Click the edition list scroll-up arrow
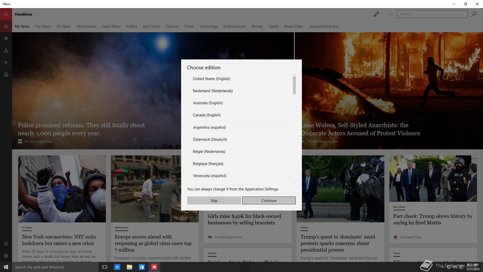The height and width of the screenshot is (272, 483). click(294, 75)
